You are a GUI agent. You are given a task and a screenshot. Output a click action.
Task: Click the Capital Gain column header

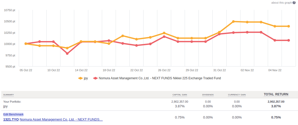pos(180,95)
